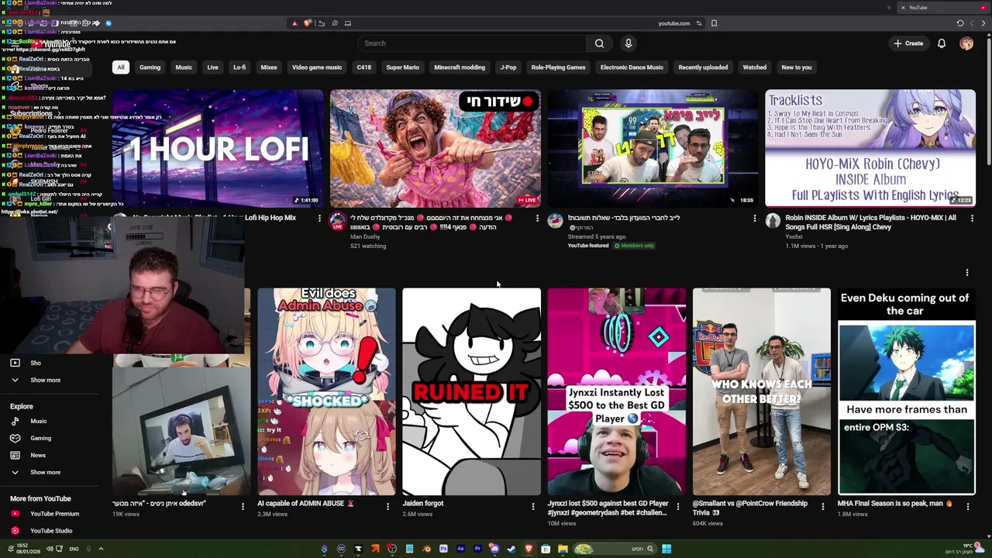The image size is (992, 558).
Task: Open Premiere Pro from the taskbar
Action: [477, 549]
